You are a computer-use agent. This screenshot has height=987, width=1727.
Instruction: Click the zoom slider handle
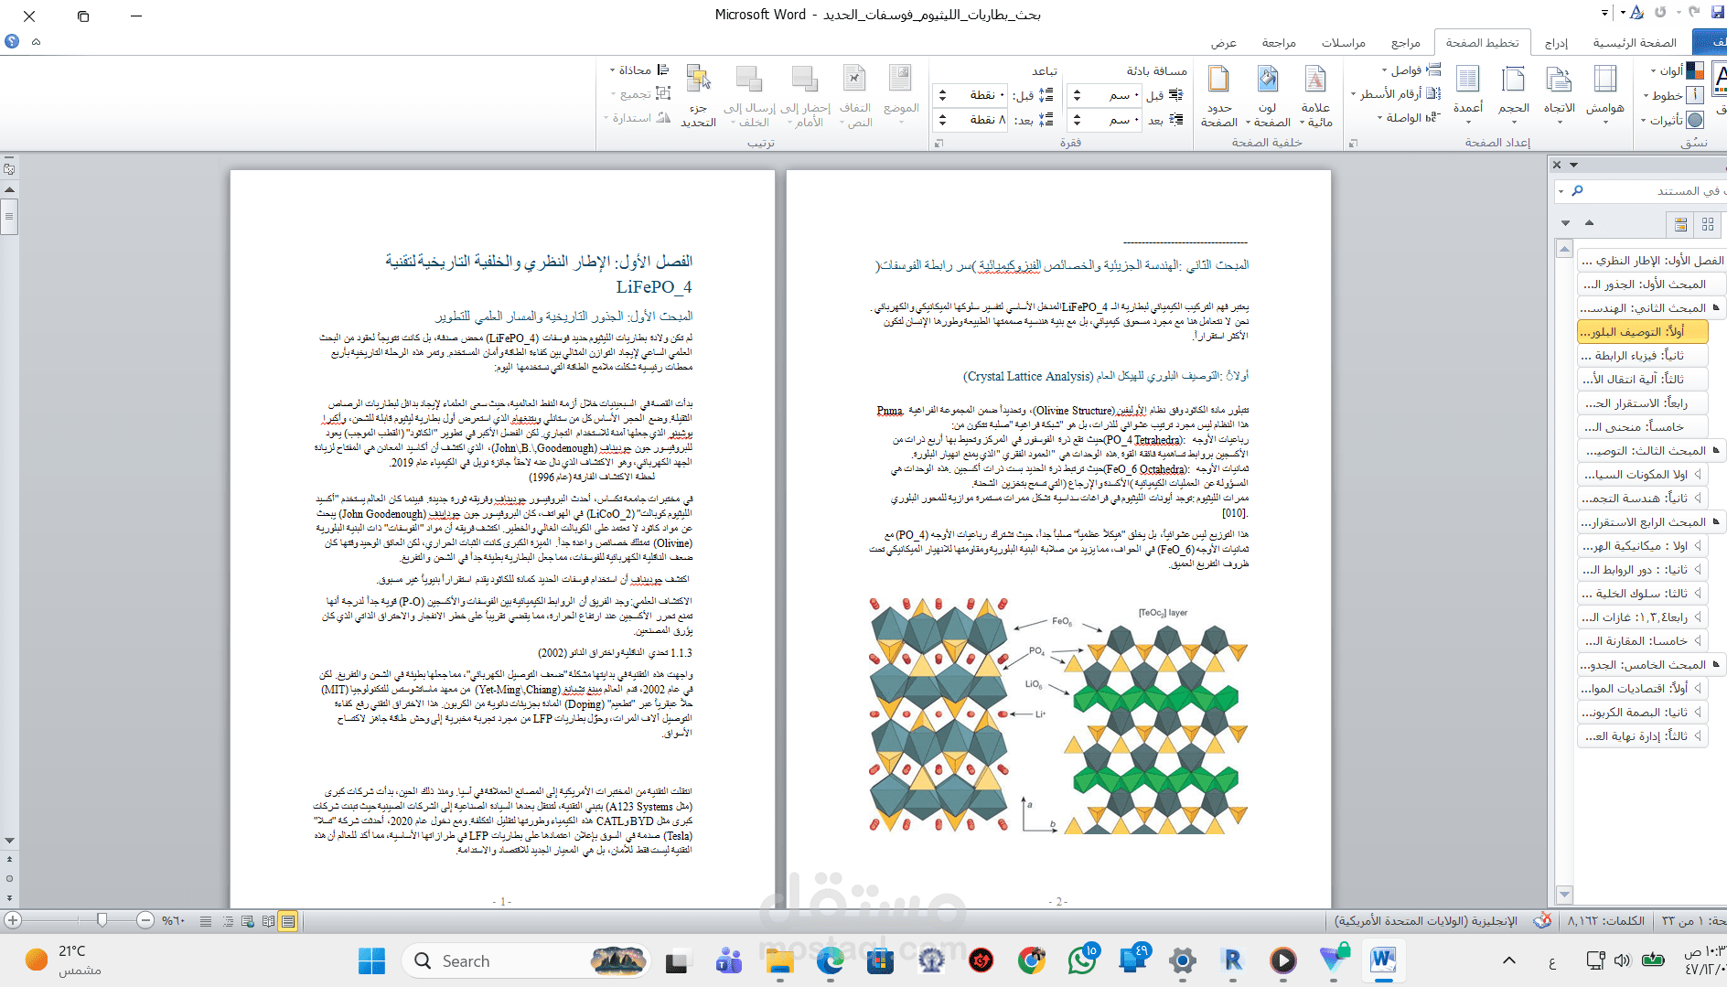coord(102,919)
